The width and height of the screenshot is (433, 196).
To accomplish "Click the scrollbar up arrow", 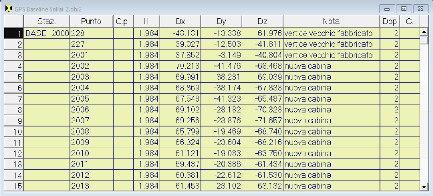I will coord(424,32).
